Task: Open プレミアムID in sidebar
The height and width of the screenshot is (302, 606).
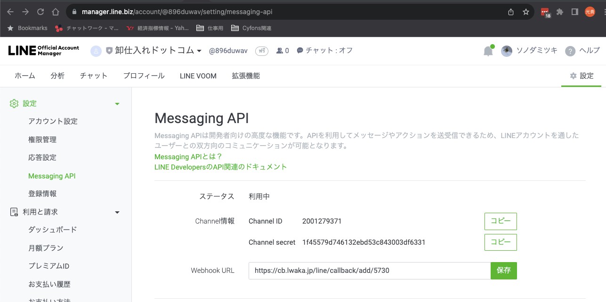Action: [x=49, y=266]
